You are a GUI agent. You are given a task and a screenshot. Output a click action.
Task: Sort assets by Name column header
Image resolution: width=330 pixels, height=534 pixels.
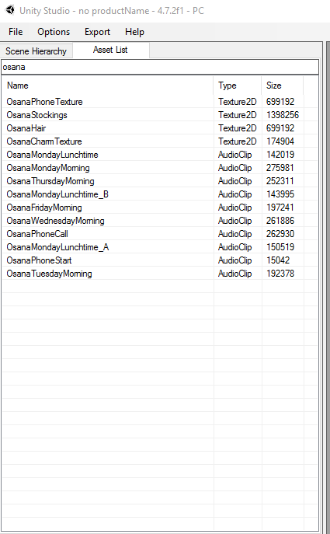(108, 86)
